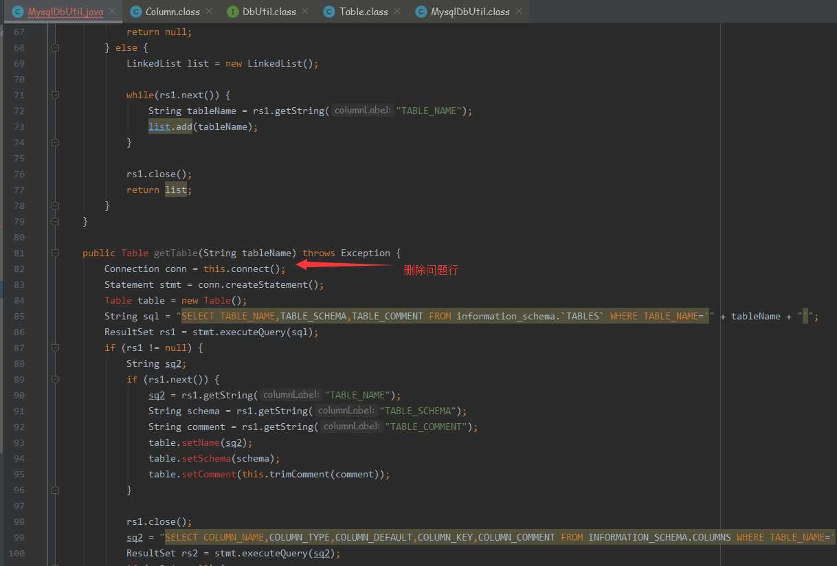Click 'new LinkedList()' on line 69
837x566 pixels.
pyautogui.click(x=269, y=64)
